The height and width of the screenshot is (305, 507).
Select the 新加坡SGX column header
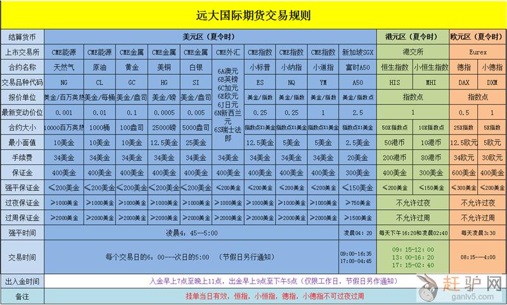click(358, 52)
